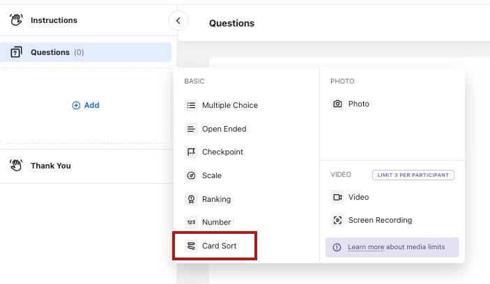Click the VIDEO category label
Image resolution: width=490 pixels, height=284 pixels.
tap(341, 175)
